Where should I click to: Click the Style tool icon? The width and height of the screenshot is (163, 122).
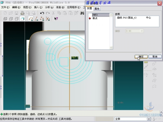click(x=154, y=86)
